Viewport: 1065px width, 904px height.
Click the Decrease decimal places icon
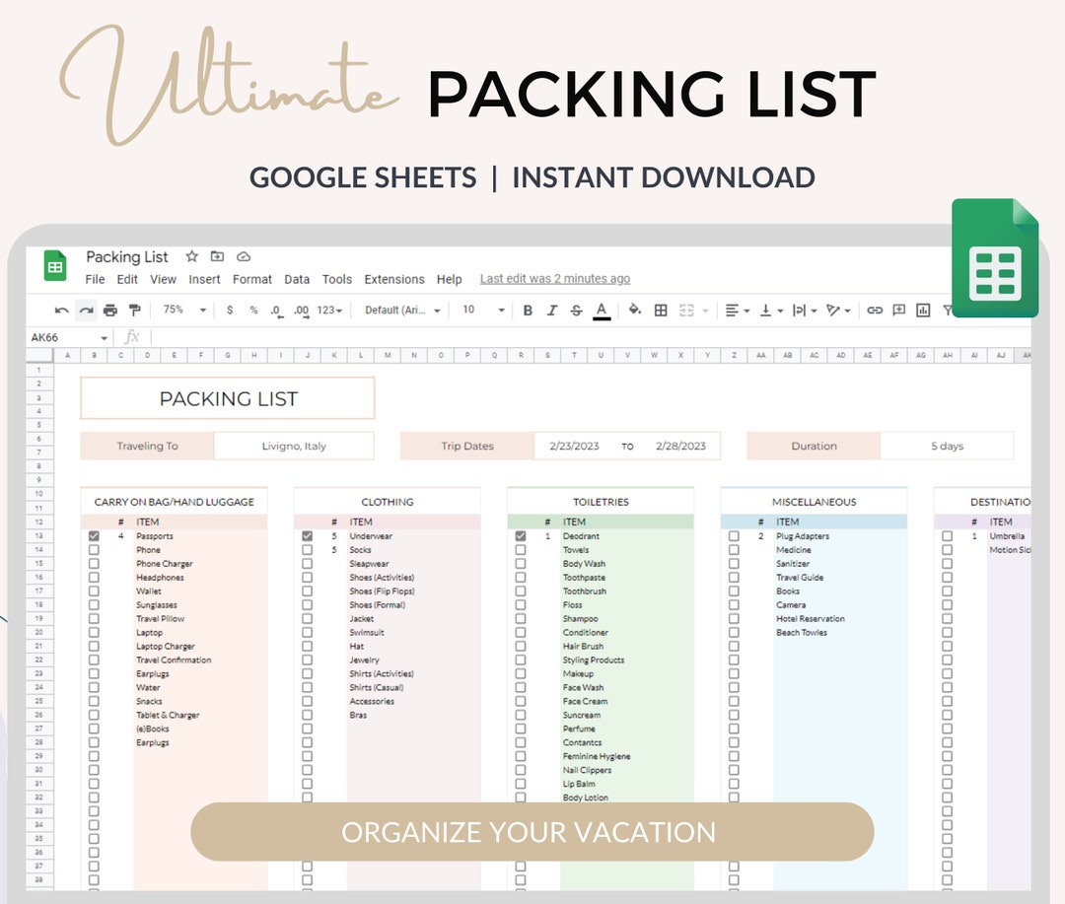pyautogui.click(x=277, y=311)
